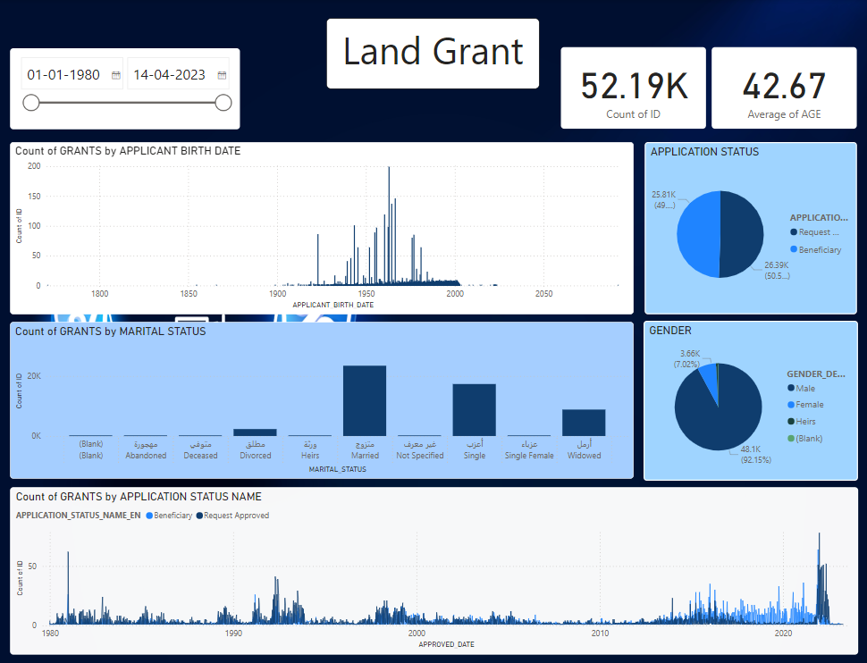Click the right handle of the date slider
Image resolution: width=867 pixels, height=663 pixels.
223,103
